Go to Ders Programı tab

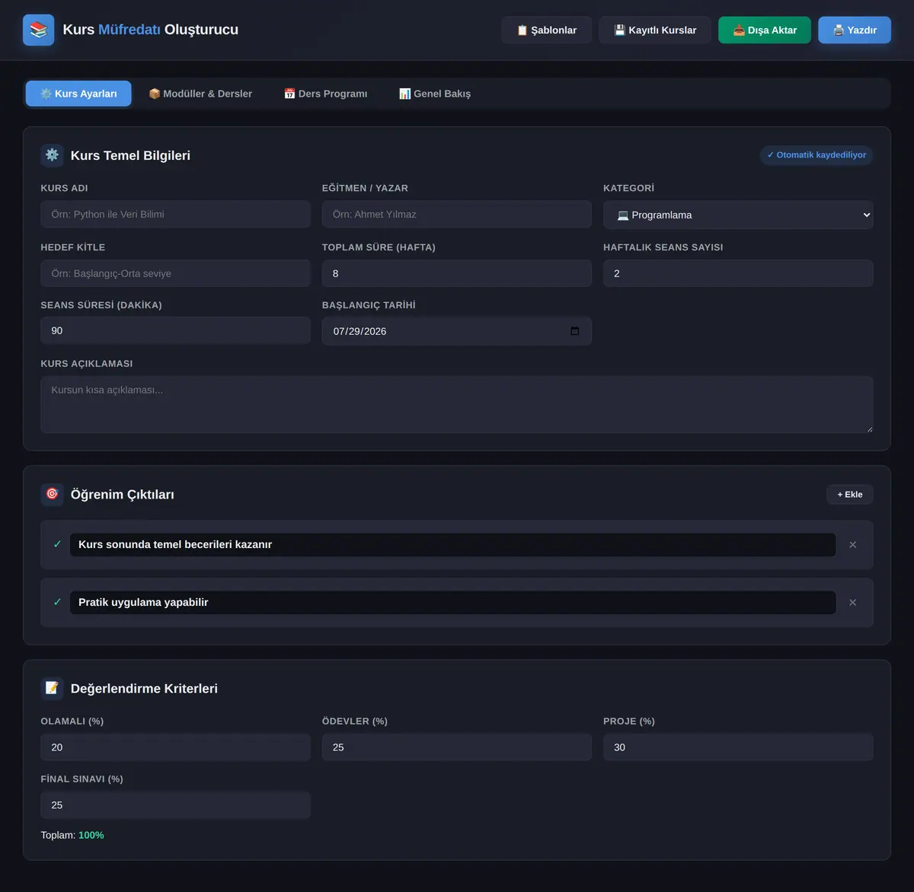(325, 94)
